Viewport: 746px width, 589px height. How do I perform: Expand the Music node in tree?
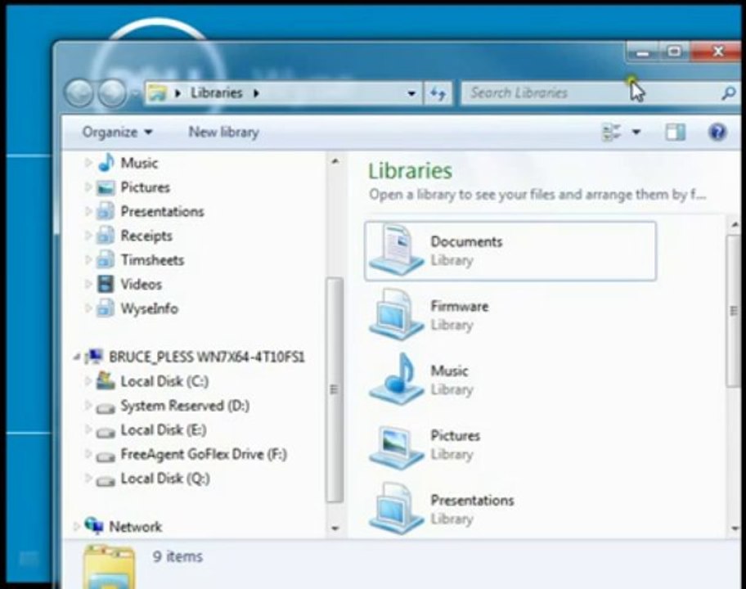[x=88, y=163]
